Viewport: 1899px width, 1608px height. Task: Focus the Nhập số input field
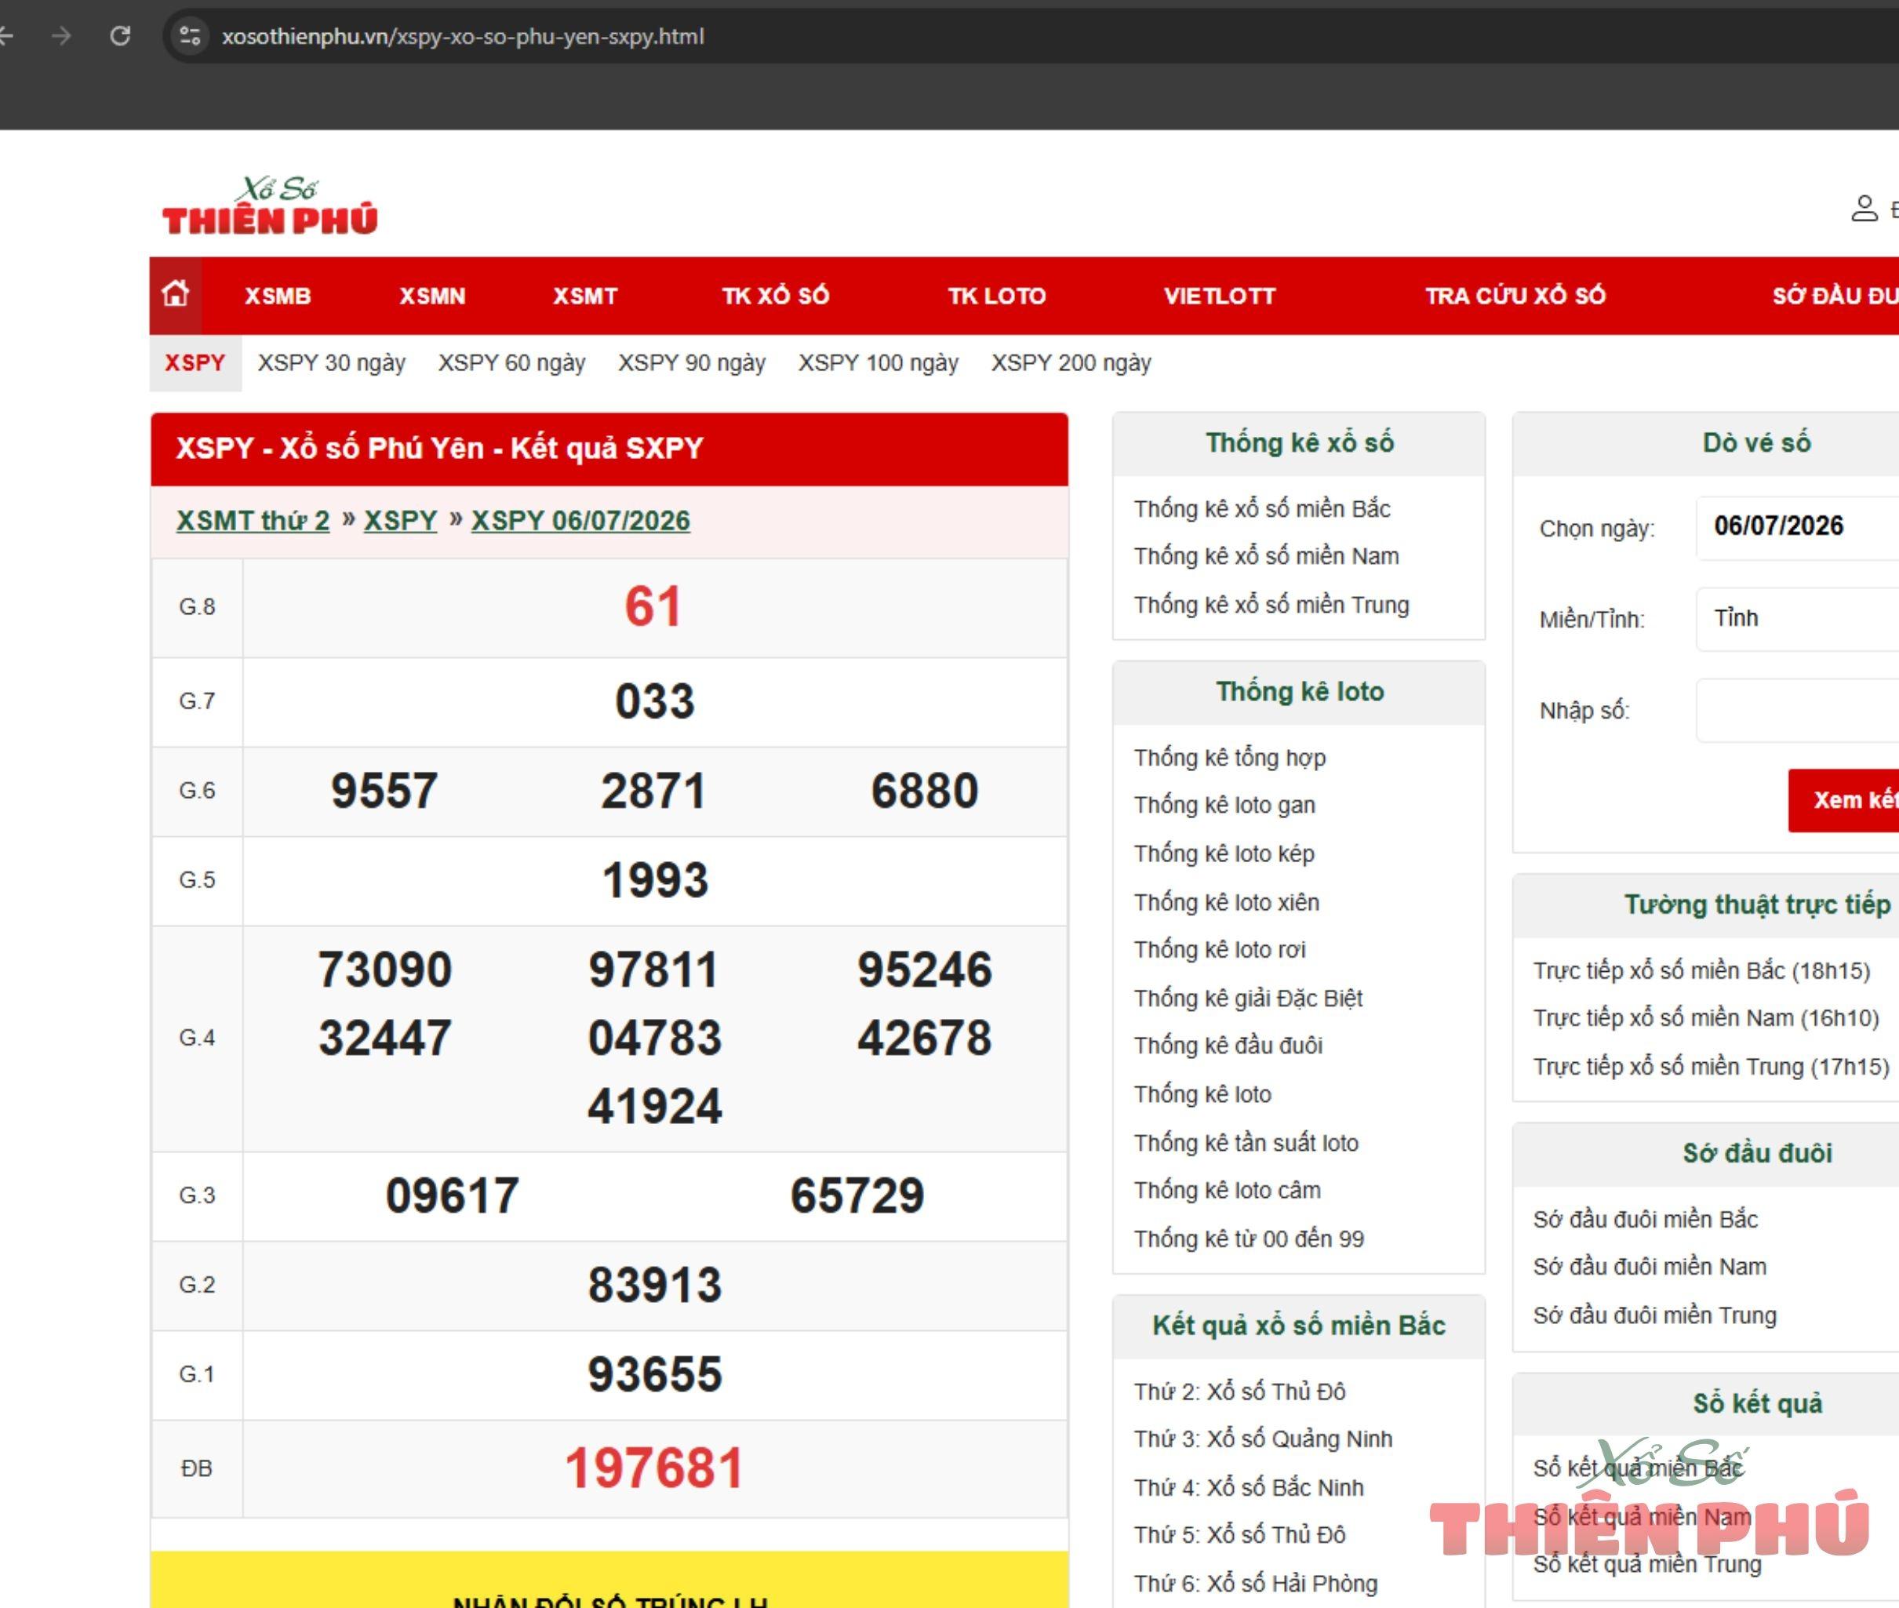point(1797,710)
